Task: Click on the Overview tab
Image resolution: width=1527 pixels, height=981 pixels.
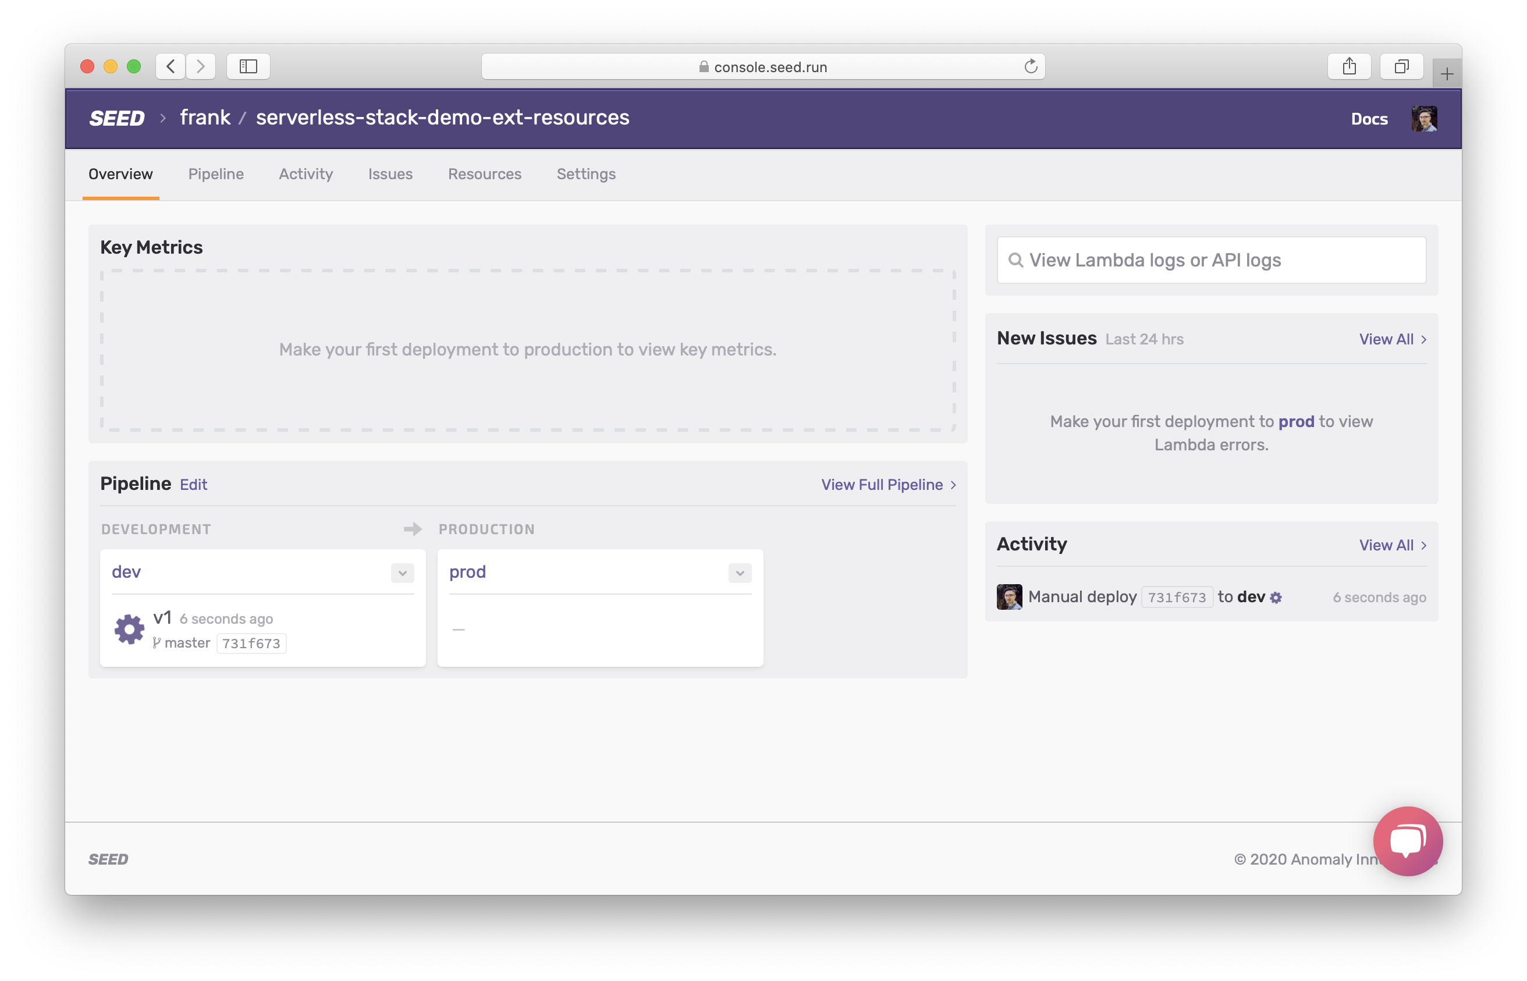Action: coord(120,175)
